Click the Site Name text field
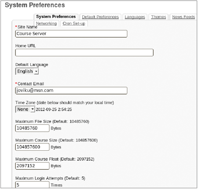This screenshot has width=198, height=189. (71, 34)
